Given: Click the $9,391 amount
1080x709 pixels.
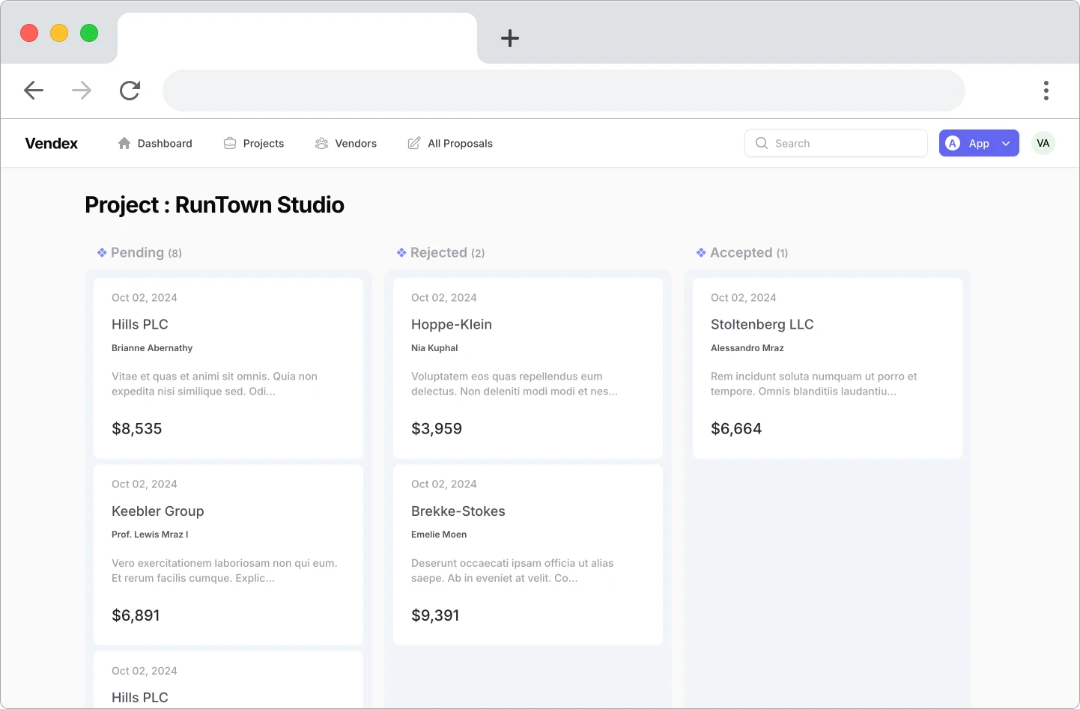Looking at the screenshot, I should coord(435,615).
